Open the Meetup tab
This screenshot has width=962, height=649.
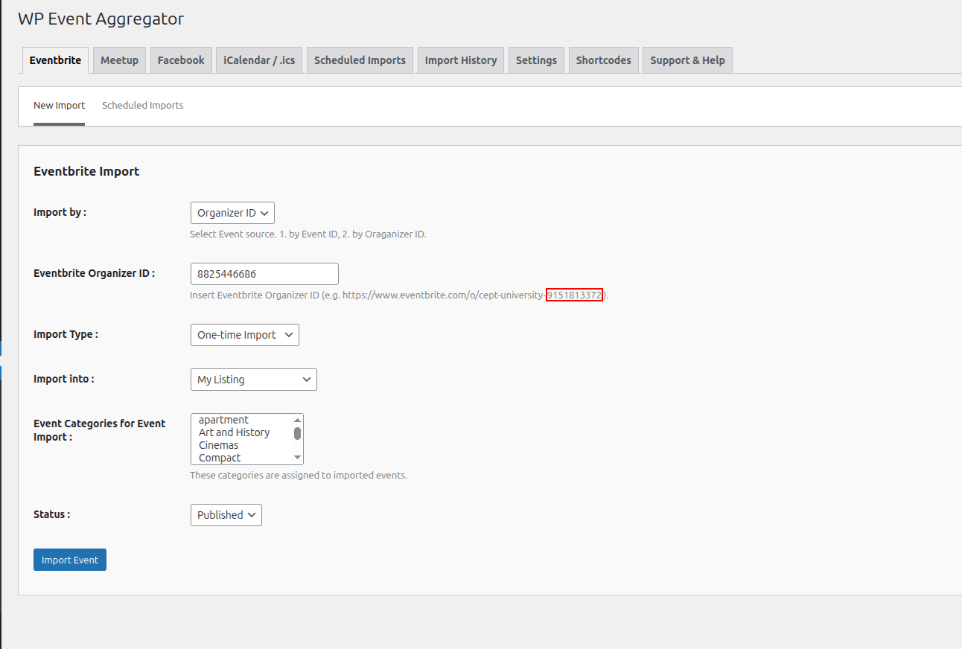click(119, 60)
